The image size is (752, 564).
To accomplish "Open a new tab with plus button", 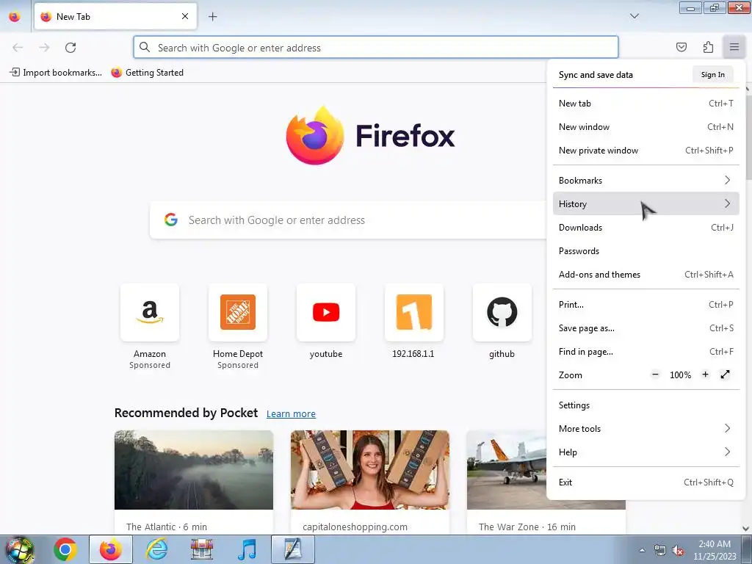I will 212,17.
